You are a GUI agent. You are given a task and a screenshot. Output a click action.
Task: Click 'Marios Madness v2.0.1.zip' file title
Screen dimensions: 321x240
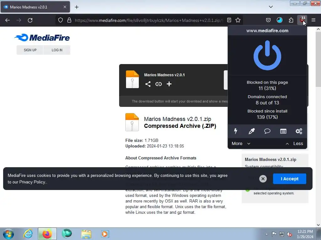pyautogui.click(x=177, y=119)
